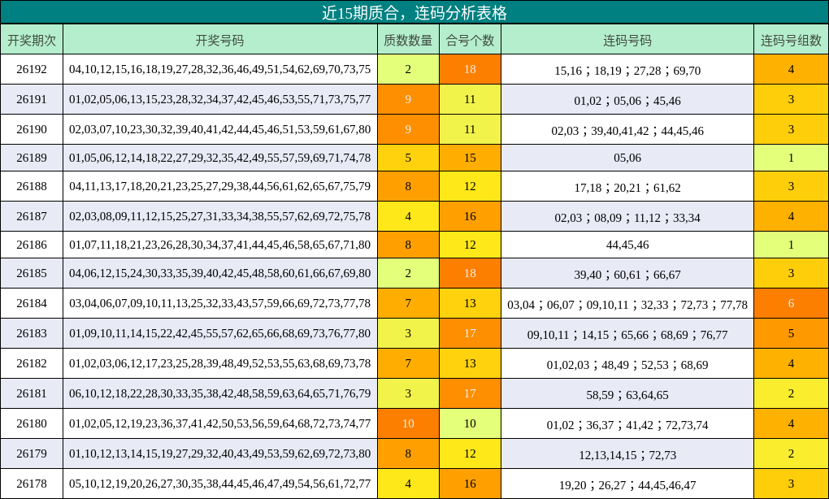Select draw numbers starting 04,11,13,17,18,20
The width and height of the screenshot is (829, 499).
coord(220,187)
